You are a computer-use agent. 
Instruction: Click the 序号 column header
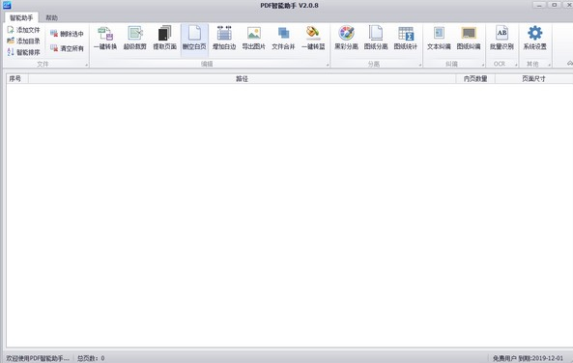click(17, 78)
